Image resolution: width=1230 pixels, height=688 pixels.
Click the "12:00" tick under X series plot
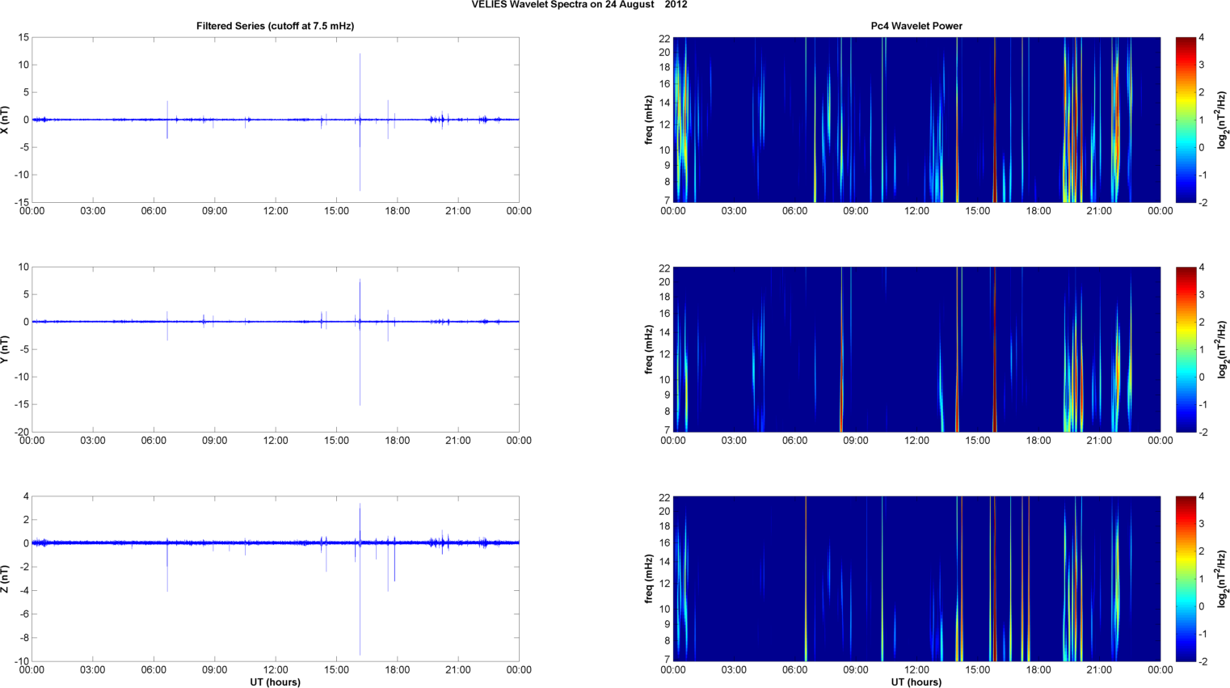point(276,211)
